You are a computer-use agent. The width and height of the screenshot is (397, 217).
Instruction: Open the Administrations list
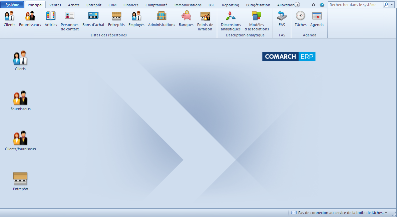(x=161, y=19)
